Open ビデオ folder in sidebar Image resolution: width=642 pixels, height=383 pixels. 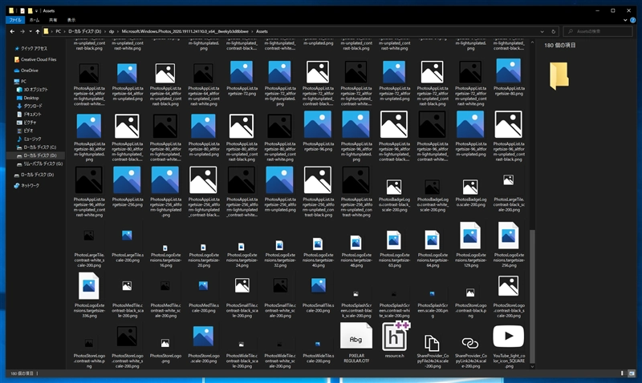click(25, 131)
